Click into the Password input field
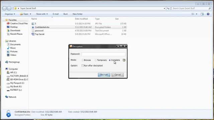The image size is (214, 120). click(x=103, y=54)
